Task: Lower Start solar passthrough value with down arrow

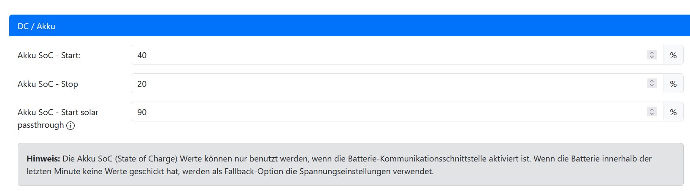Action: [652, 114]
